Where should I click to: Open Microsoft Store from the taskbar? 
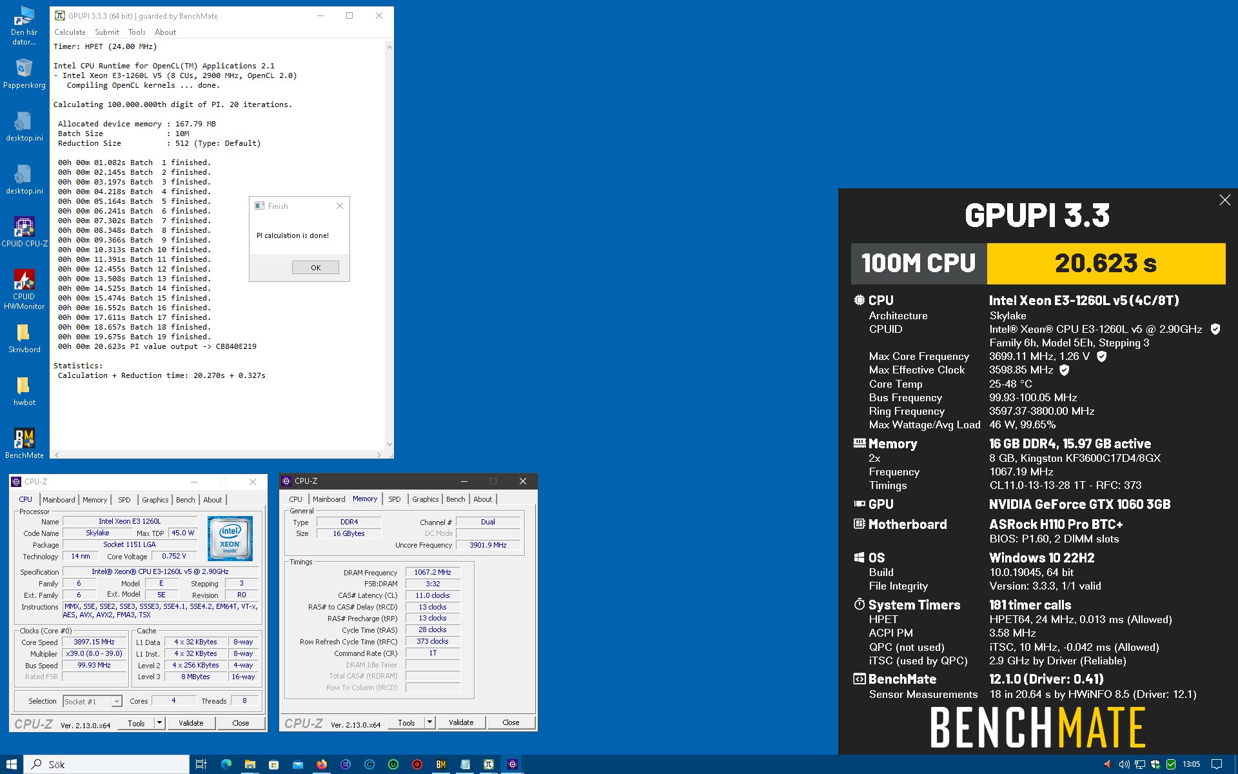[x=274, y=764]
